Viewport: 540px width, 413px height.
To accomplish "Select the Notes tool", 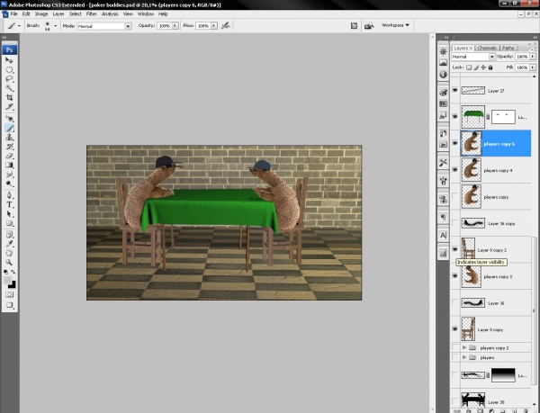I will coord(9,235).
